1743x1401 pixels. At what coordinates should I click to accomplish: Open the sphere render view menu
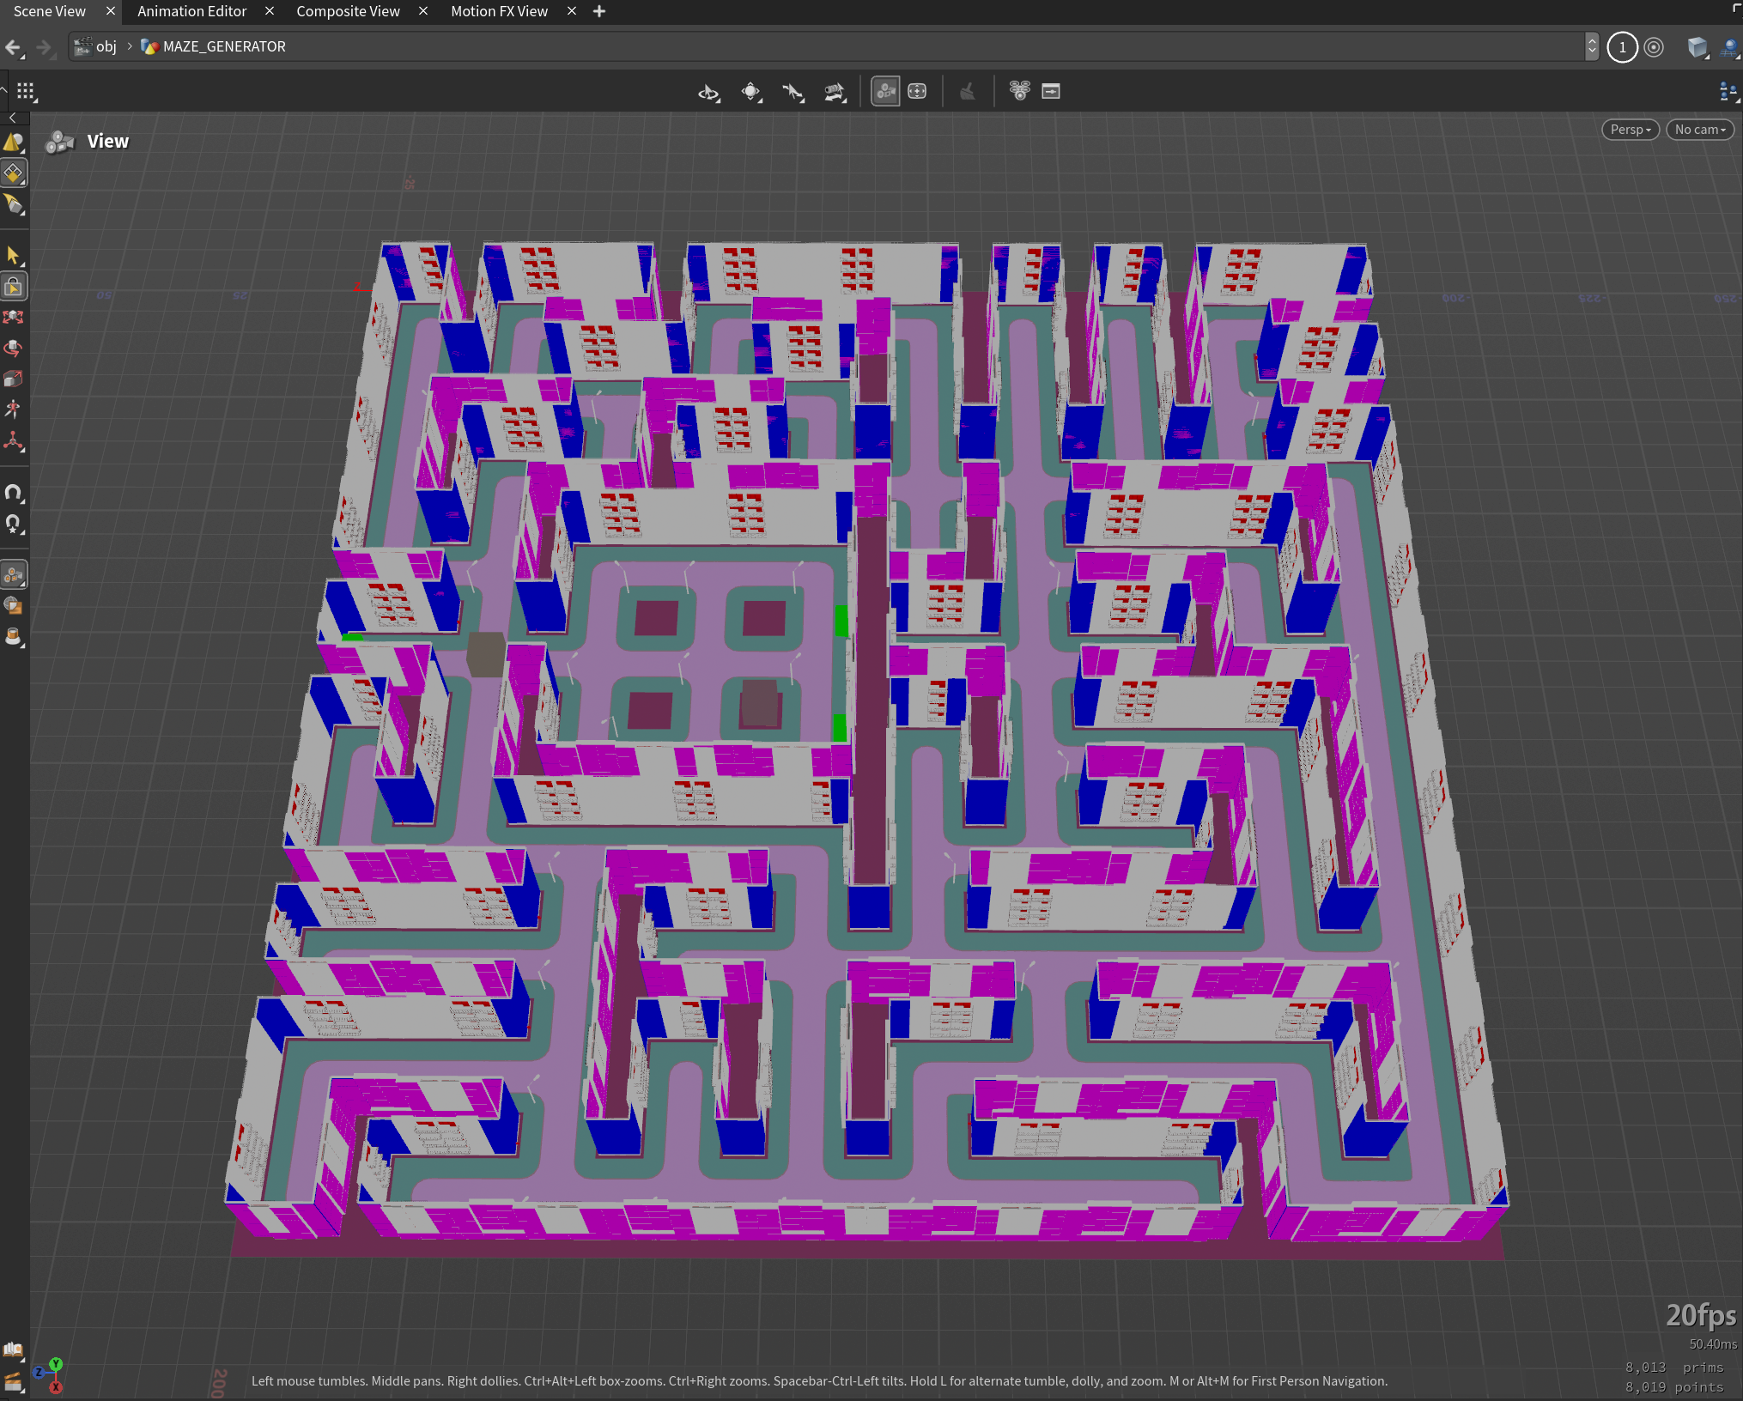click(x=1729, y=47)
